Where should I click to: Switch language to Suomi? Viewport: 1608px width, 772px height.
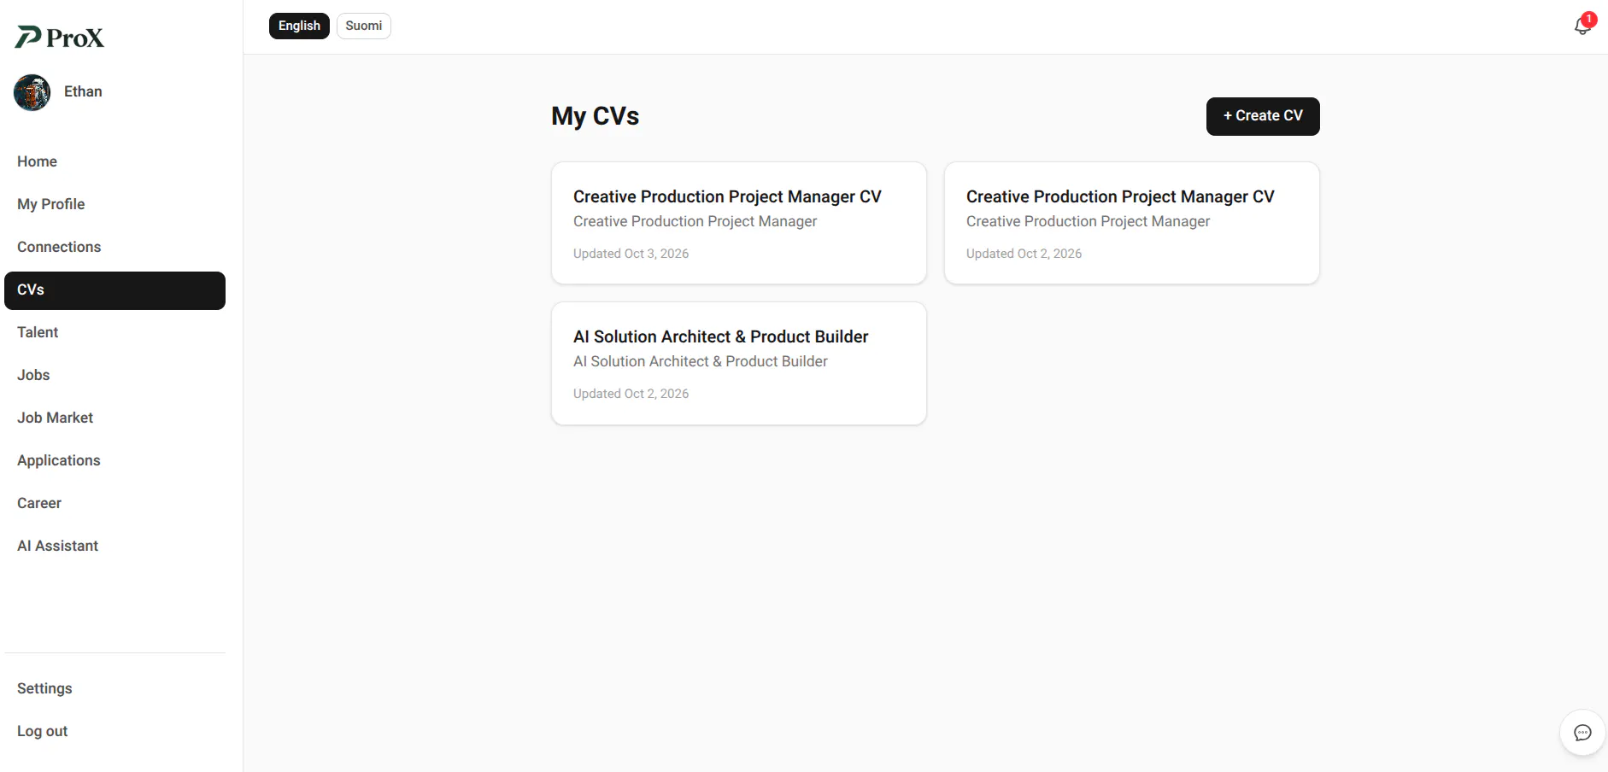point(364,26)
